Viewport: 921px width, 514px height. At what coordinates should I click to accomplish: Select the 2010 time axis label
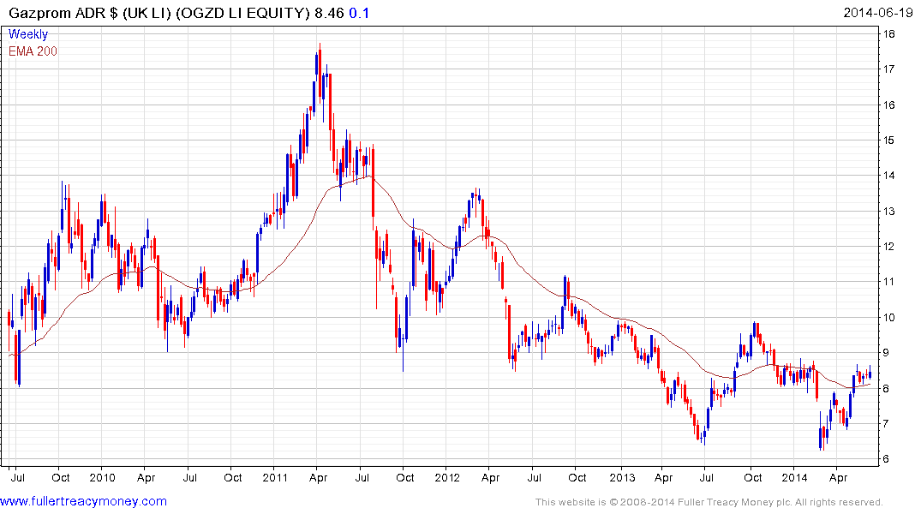(x=102, y=477)
